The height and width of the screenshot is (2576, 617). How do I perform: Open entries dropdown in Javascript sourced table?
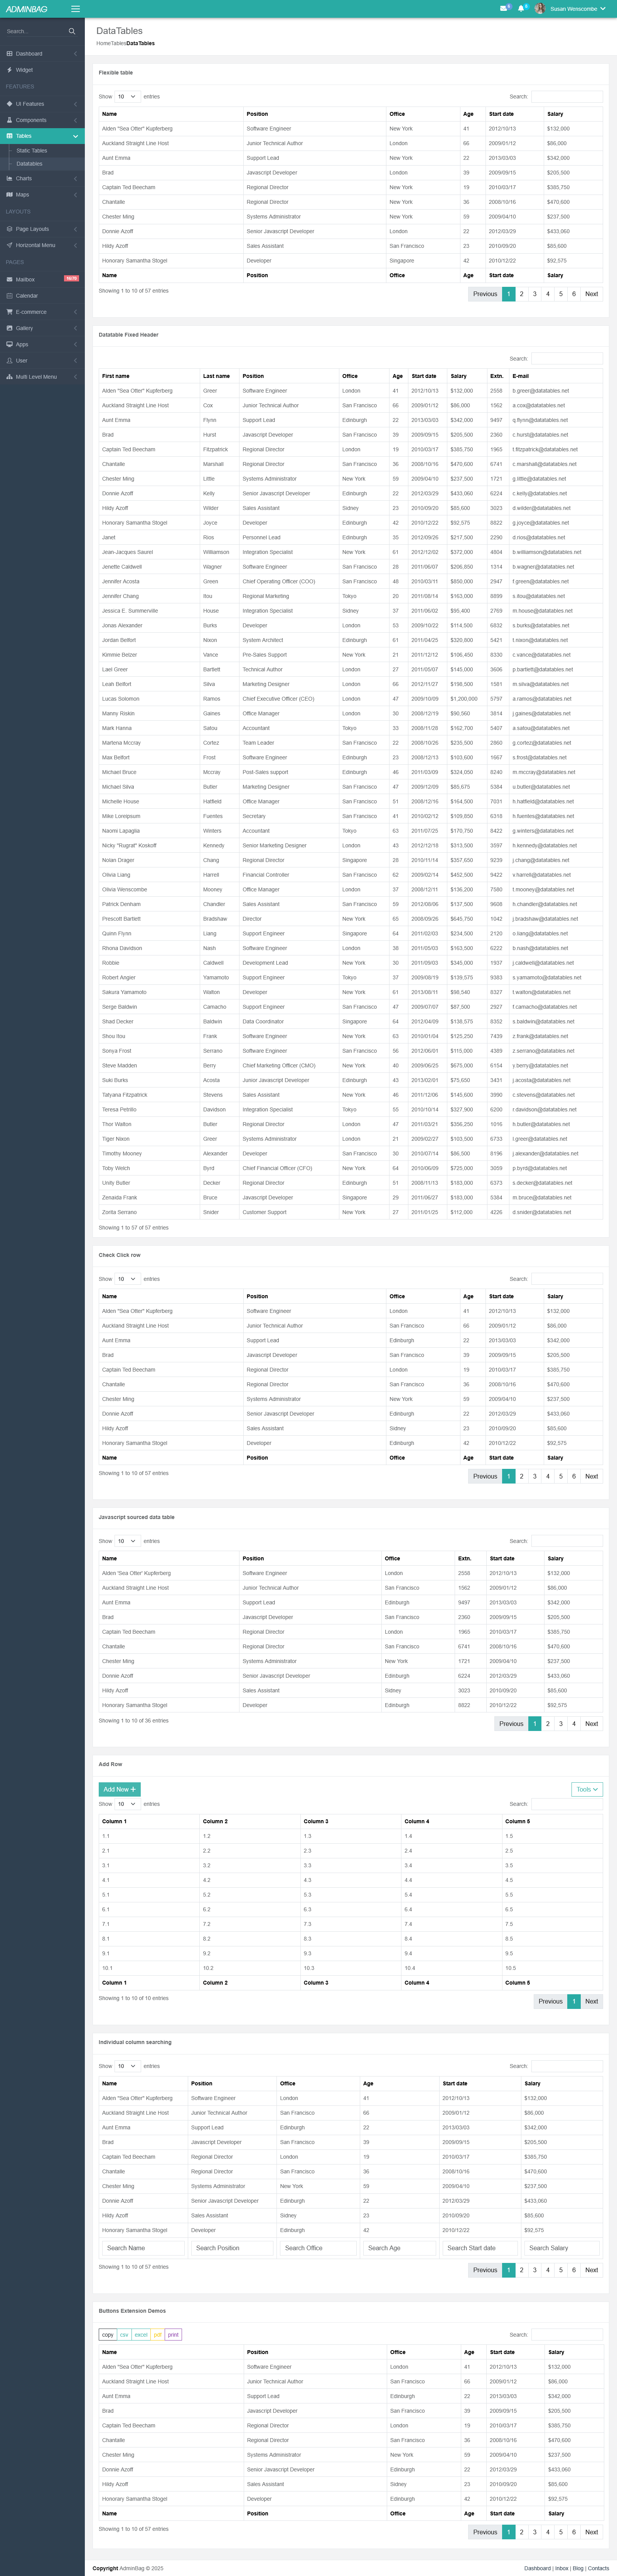127,1541
